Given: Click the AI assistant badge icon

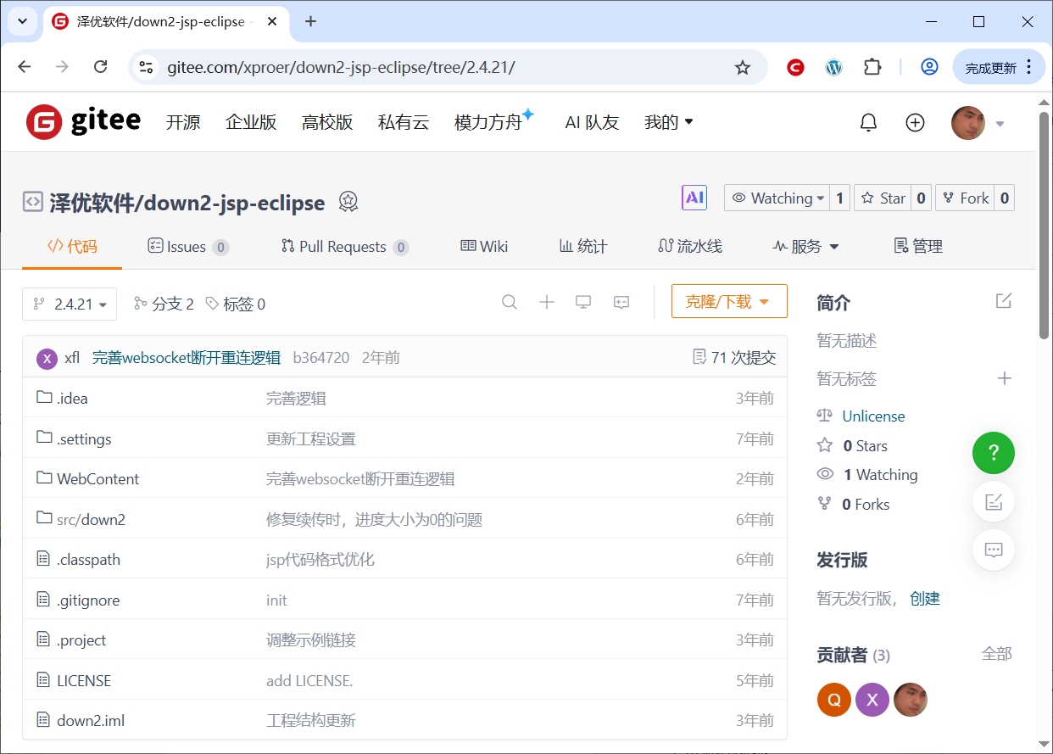Looking at the screenshot, I should point(694,198).
